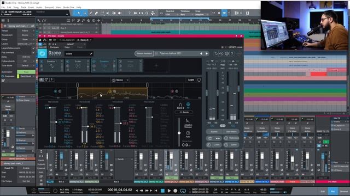Open the Song menu
The height and width of the screenshot is (196, 350).
(16, 7)
